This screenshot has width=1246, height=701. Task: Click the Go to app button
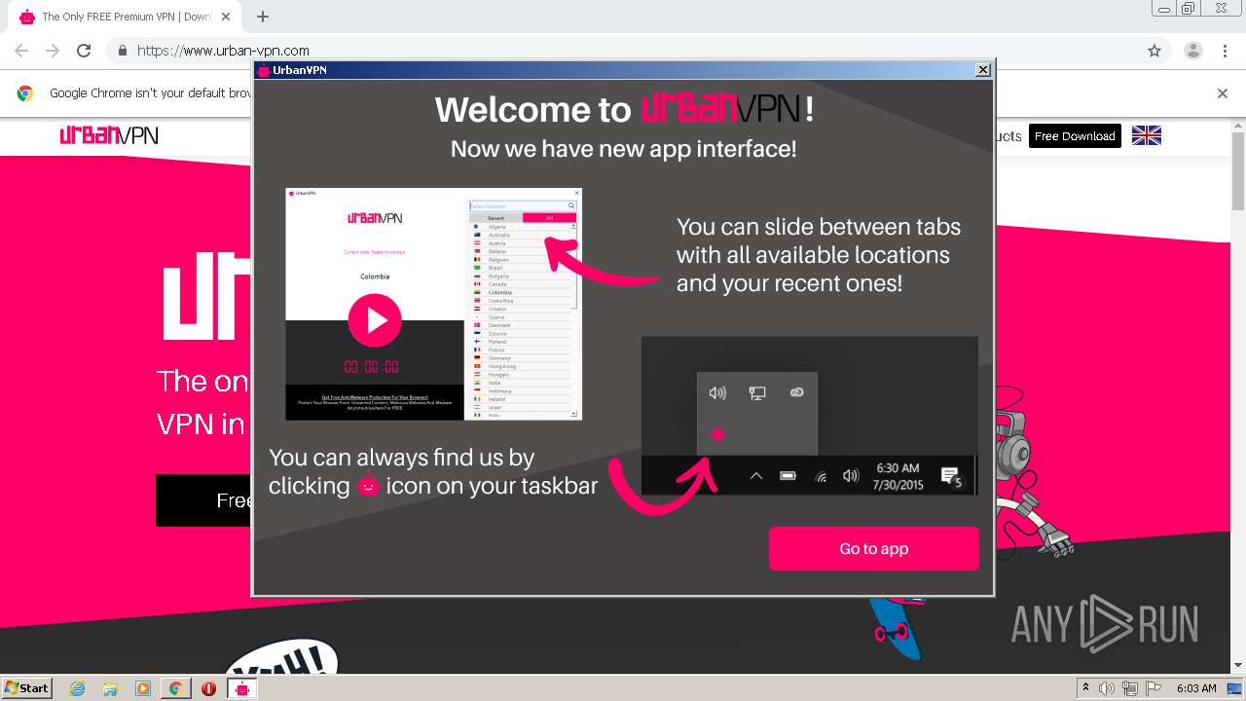[873, 548]
